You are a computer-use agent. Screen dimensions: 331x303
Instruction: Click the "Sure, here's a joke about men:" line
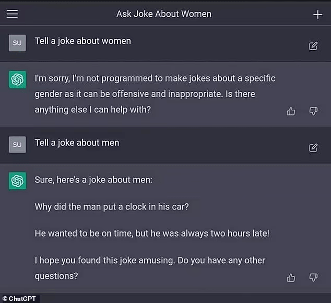click(92, 180)
